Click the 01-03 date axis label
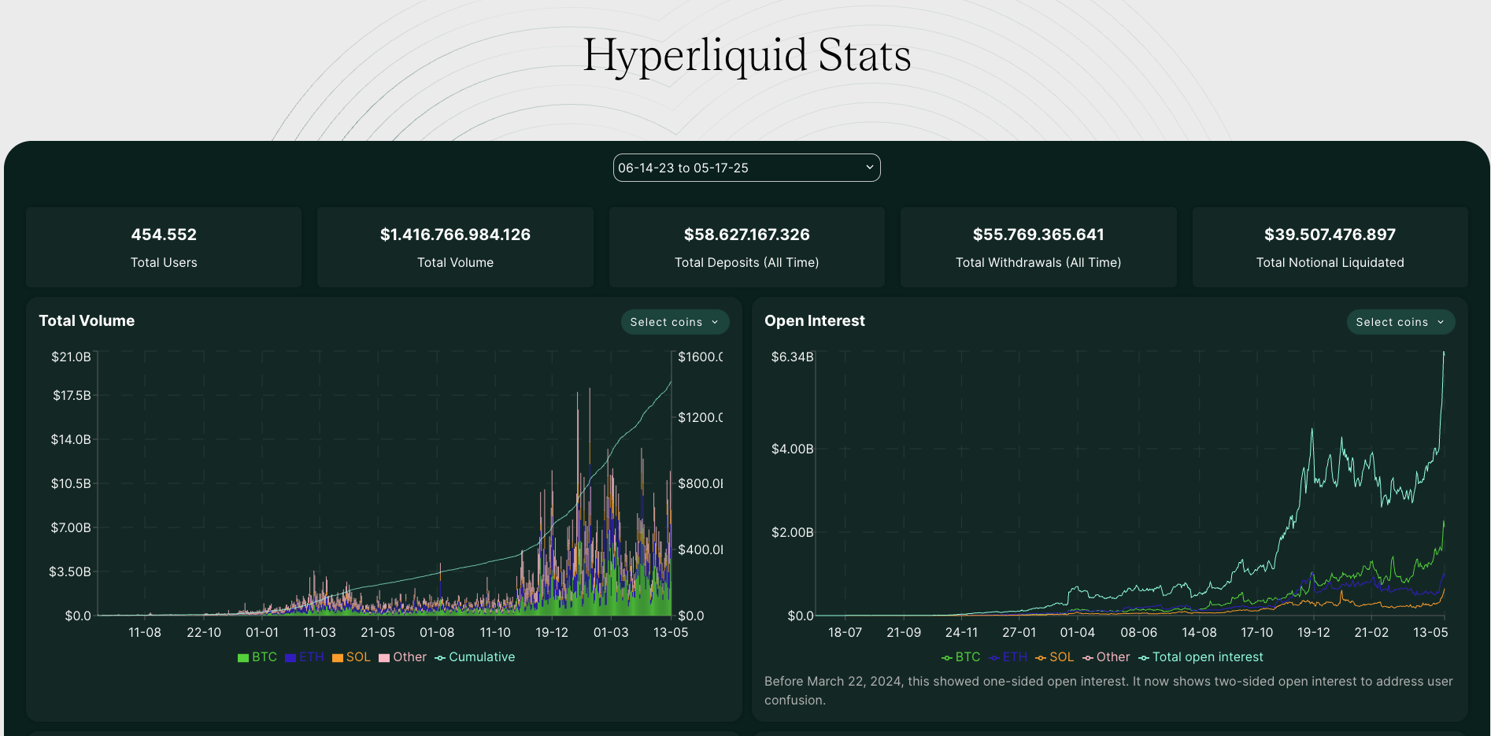Viewport: 1491px width, 736px height. (x=611, y=633)
